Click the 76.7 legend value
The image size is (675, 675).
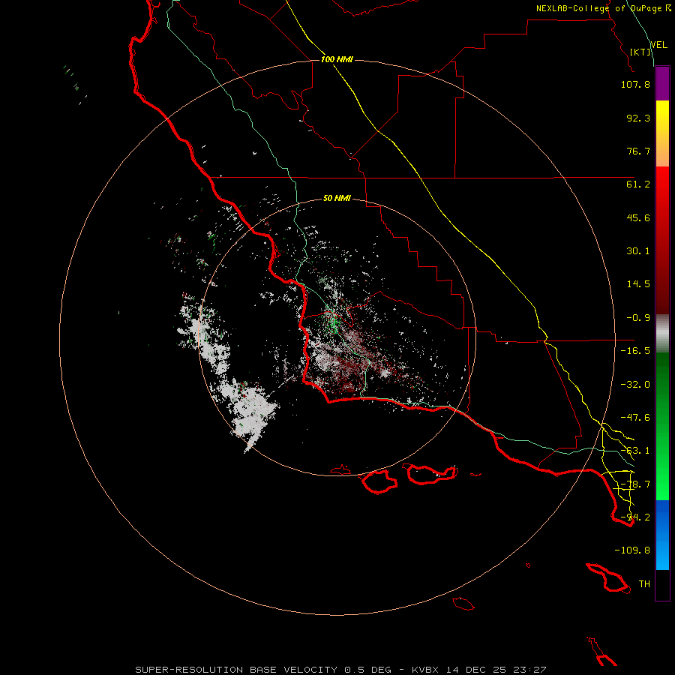tap(638, 151)
